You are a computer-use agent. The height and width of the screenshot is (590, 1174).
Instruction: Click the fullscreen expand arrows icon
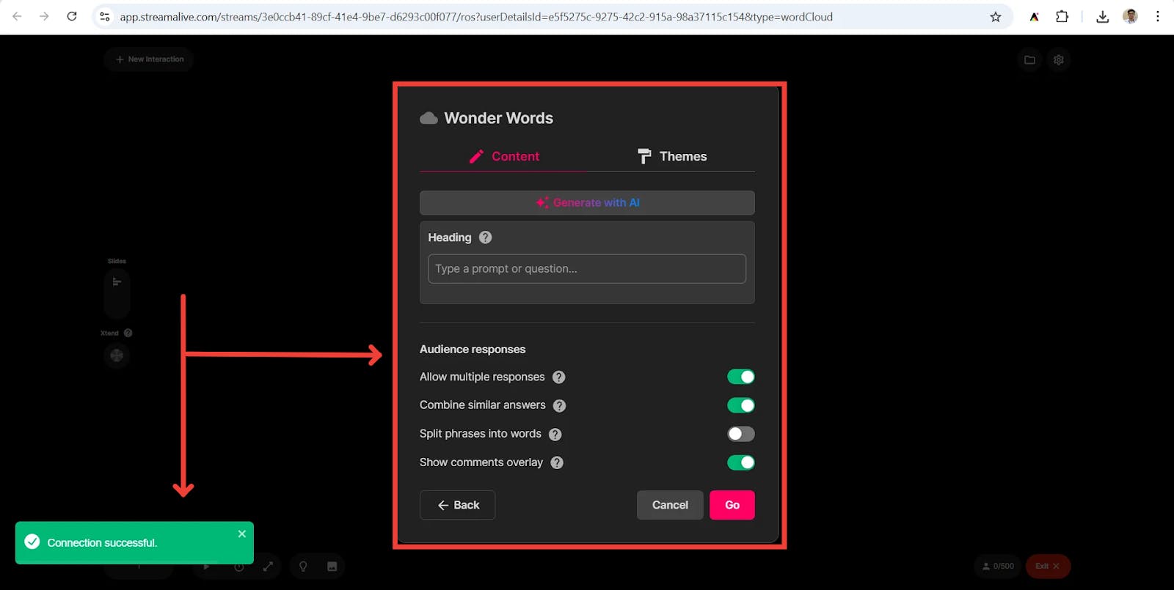point(269,567)
